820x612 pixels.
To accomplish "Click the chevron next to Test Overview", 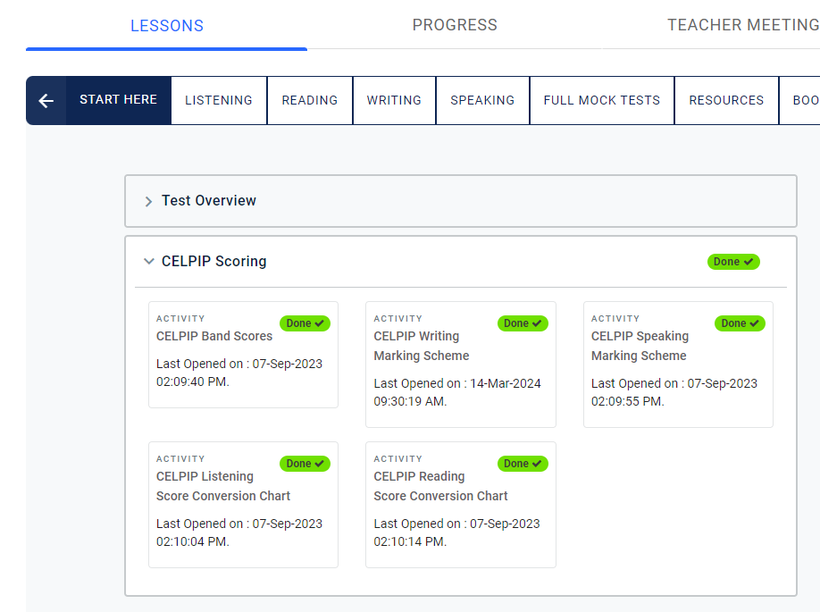I will click(148, 201).
